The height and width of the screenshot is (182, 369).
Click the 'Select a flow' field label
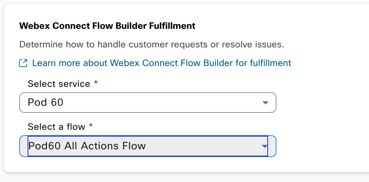pos(56,127)
